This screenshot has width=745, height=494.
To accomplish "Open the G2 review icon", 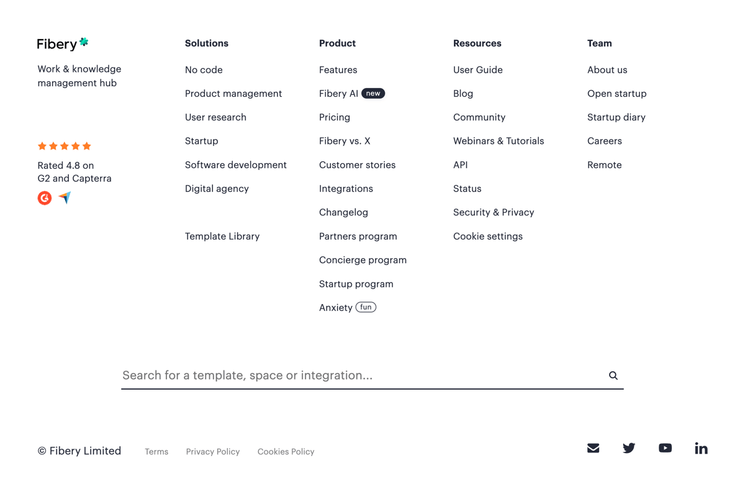I will point(44,198).
